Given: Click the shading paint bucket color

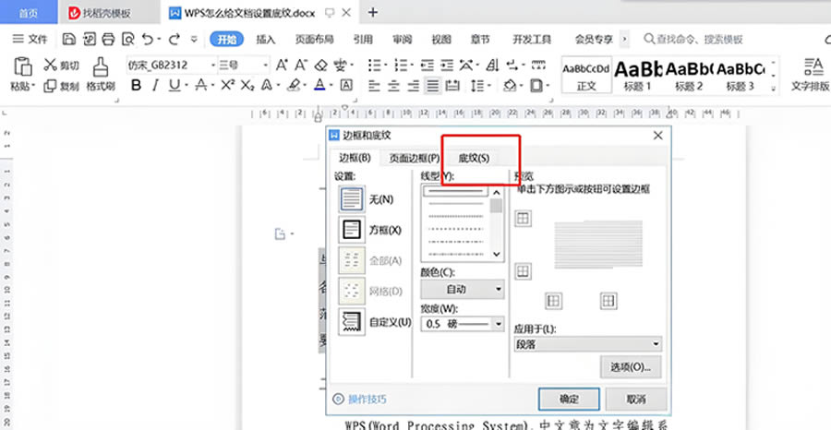Looking at the screenshot, I should point(510,85).
